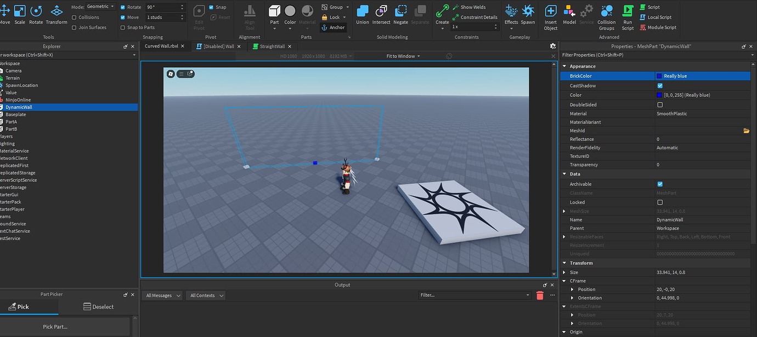Click the Deselect button
757x337 pixels.
(x=99, y=306)
